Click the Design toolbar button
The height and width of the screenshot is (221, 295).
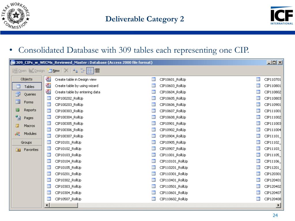tap(37, 71)
